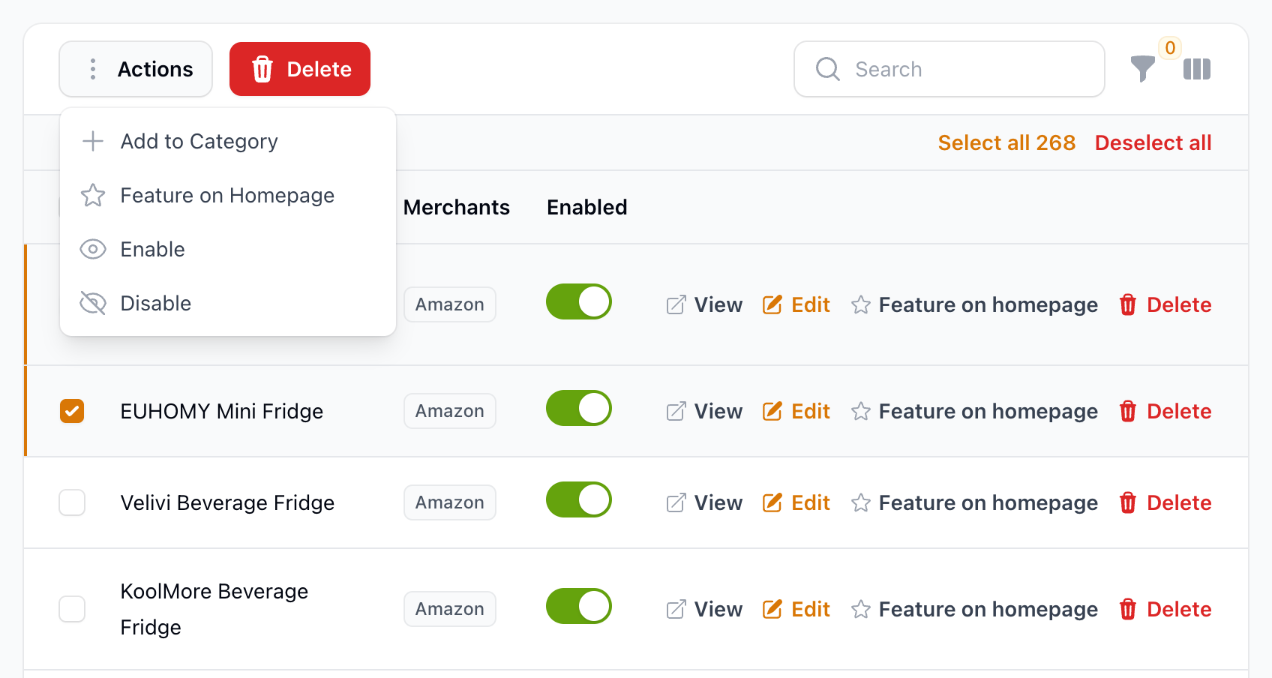Feature EUHOMY Mini Fridge on homepage

[x=974, y=411]
